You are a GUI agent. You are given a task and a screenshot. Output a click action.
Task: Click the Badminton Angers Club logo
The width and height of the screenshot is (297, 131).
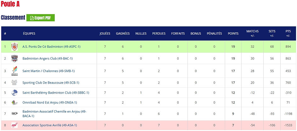tap(14, 58)
